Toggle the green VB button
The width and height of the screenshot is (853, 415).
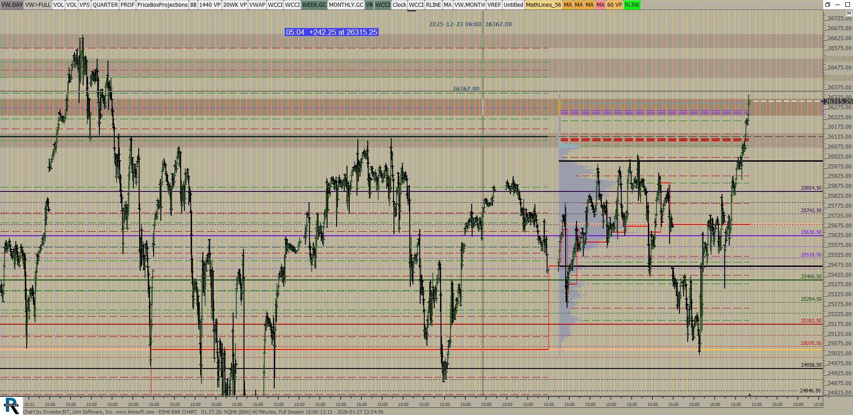tap(369, 5)
